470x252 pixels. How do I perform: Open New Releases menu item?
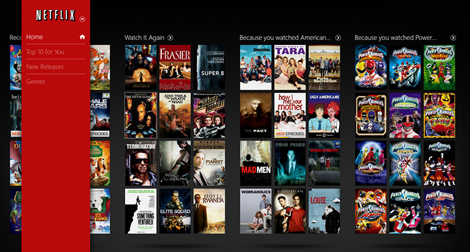(45, 67)
